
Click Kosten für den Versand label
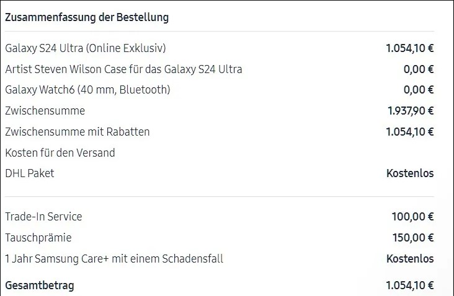coord(60,152)
